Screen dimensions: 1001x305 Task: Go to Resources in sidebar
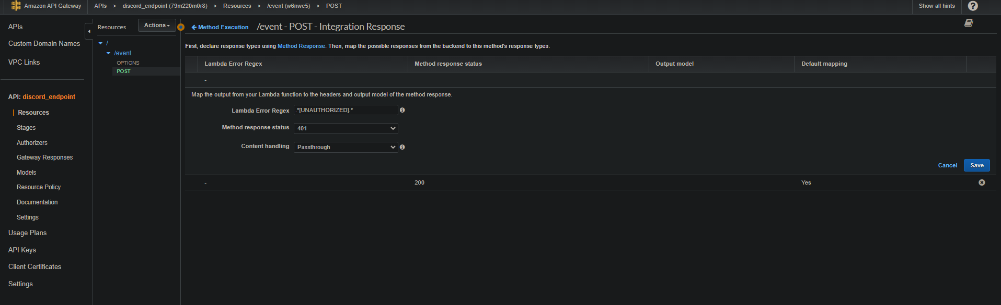(33, 113)
